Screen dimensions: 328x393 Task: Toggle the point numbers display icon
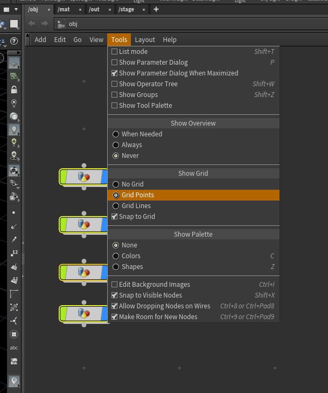14,253
